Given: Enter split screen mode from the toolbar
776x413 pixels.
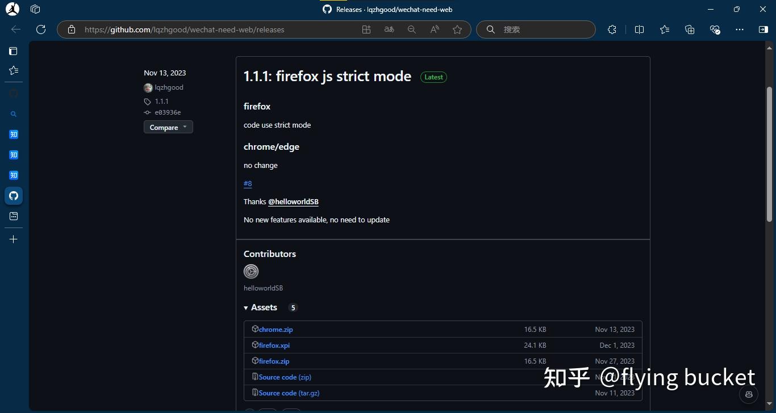Looking at the screenshot, I should point(640,29).
